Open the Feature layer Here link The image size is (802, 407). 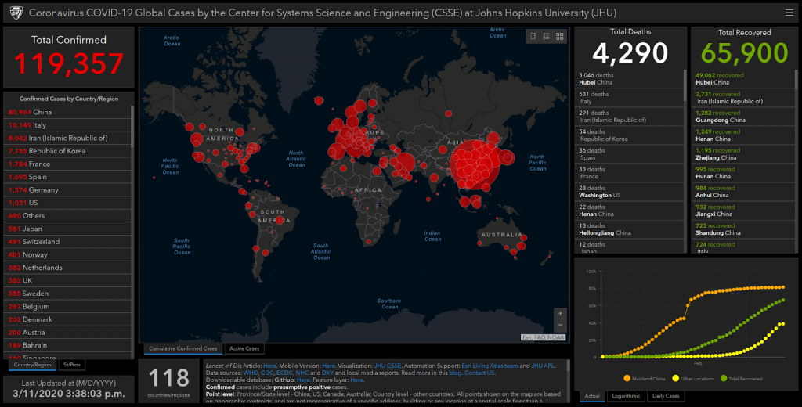coord(356,380)
